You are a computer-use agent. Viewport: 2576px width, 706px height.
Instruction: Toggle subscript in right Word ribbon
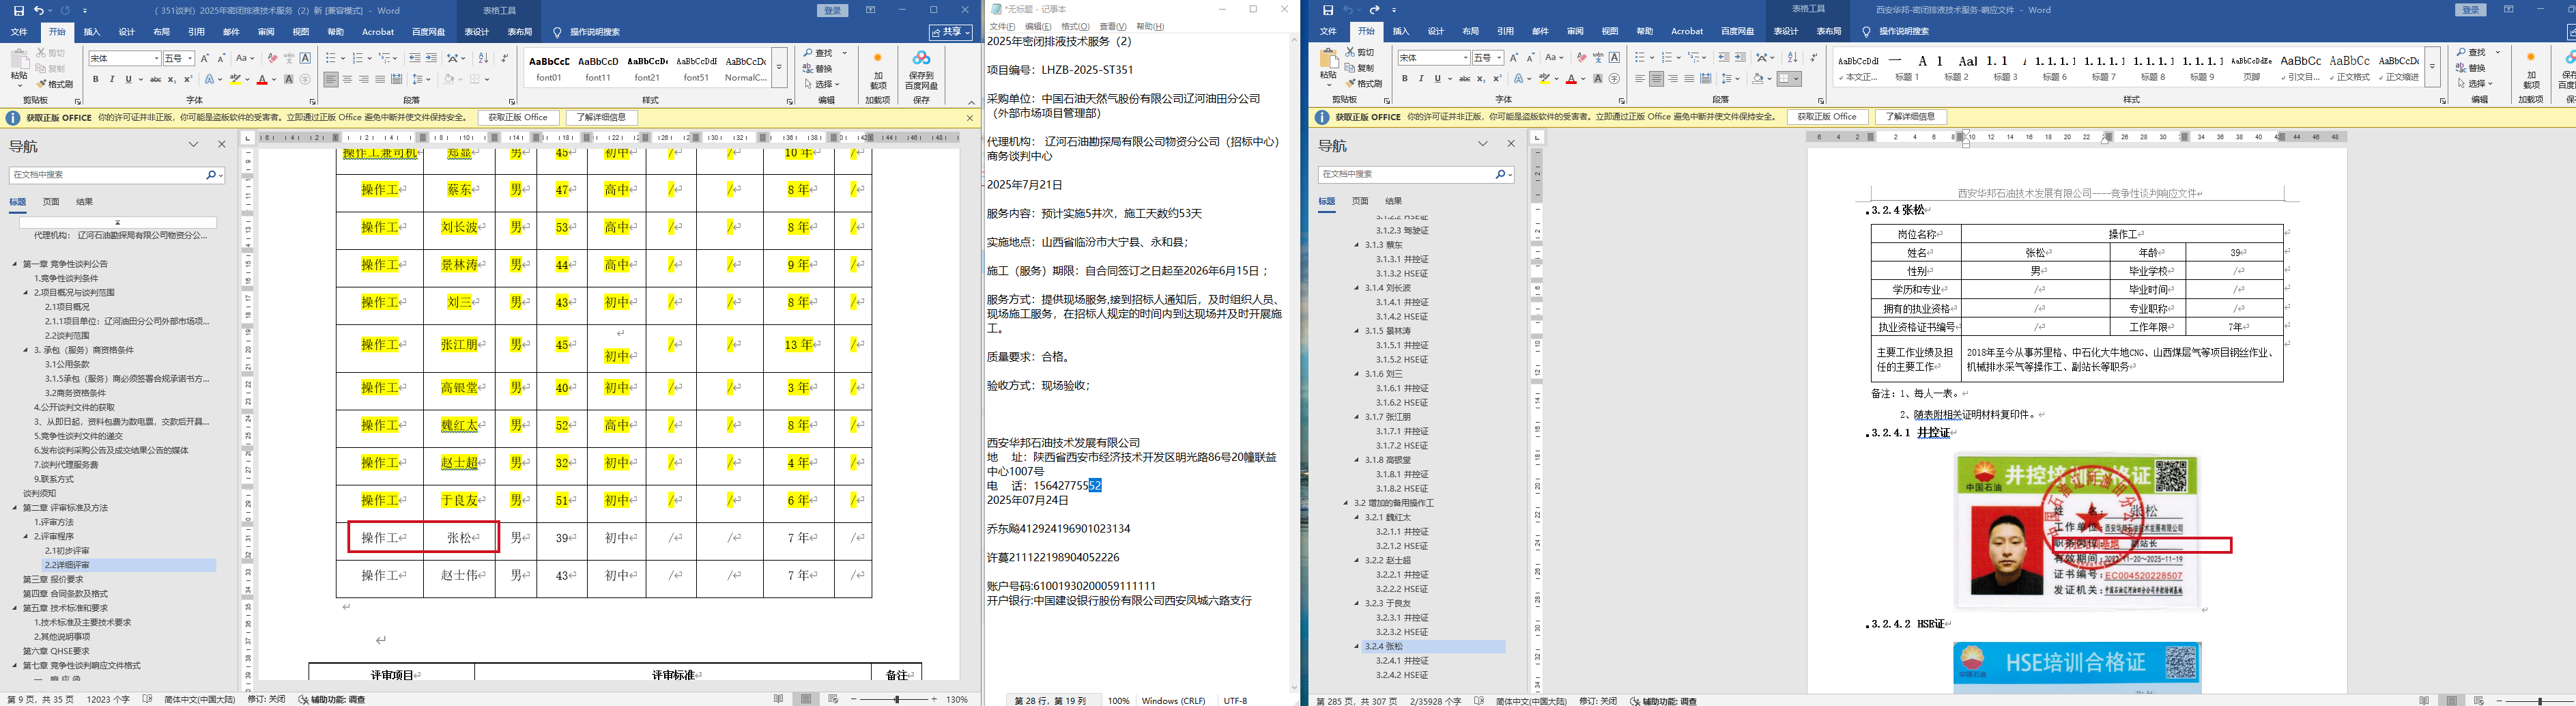[x=1481, y=79]
